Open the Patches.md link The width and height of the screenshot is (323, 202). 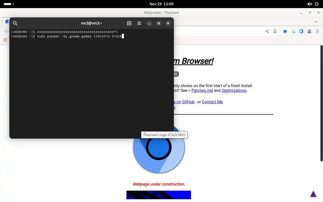[x=202, y=90]
